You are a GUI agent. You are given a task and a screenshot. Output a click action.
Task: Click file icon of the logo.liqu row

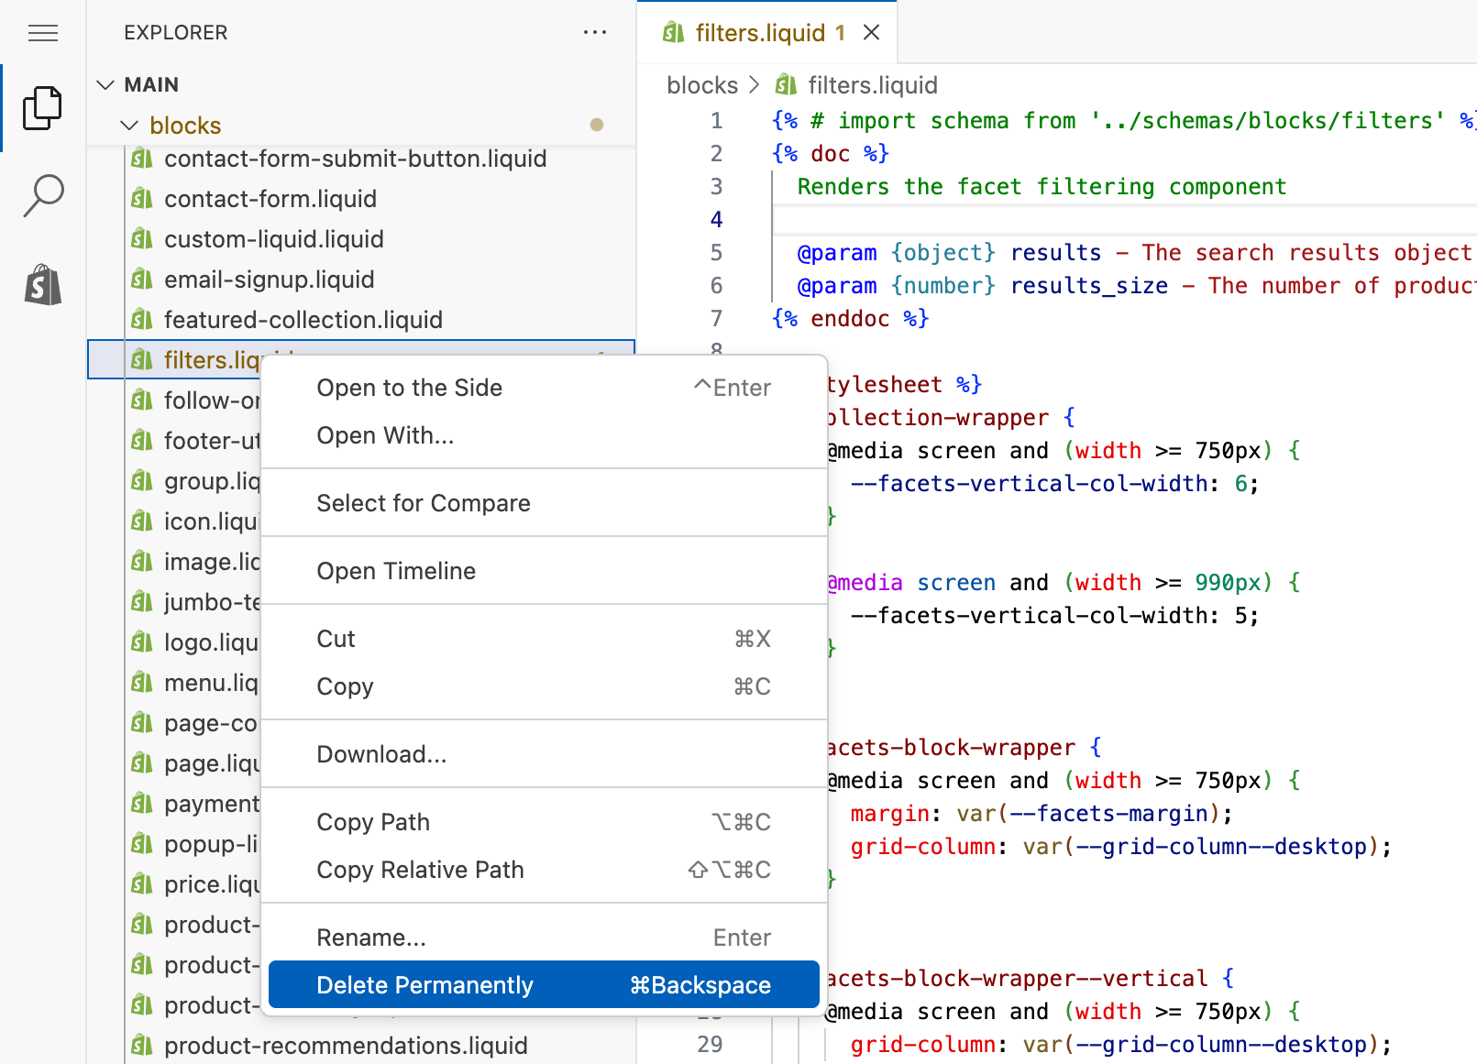[142, 642]
